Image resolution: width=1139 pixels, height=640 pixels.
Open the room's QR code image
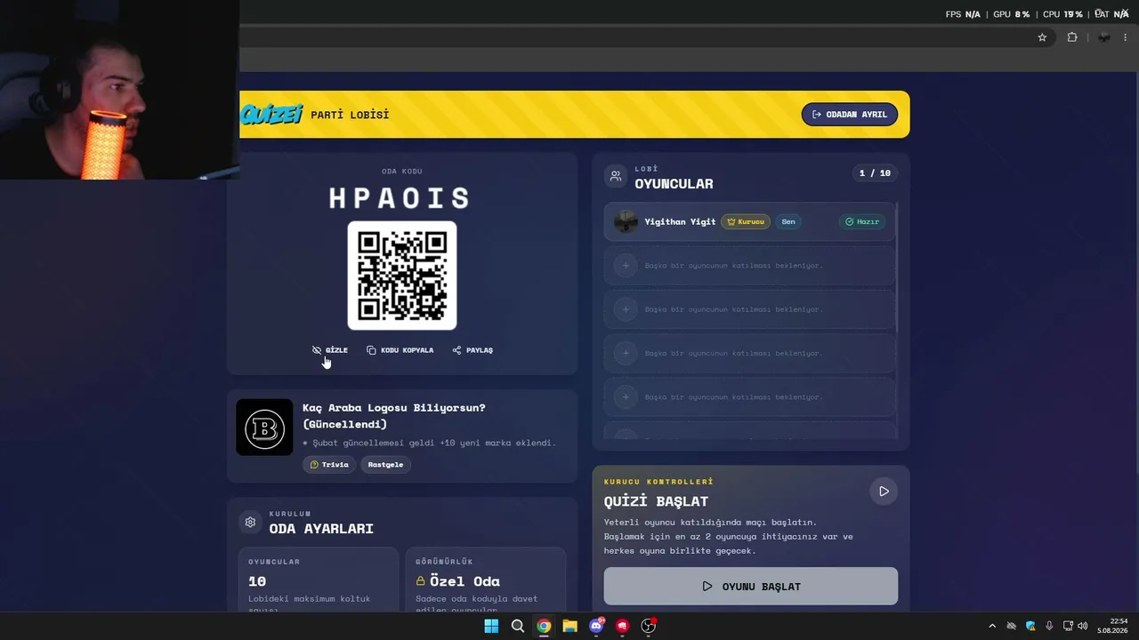tap(402, 276)
